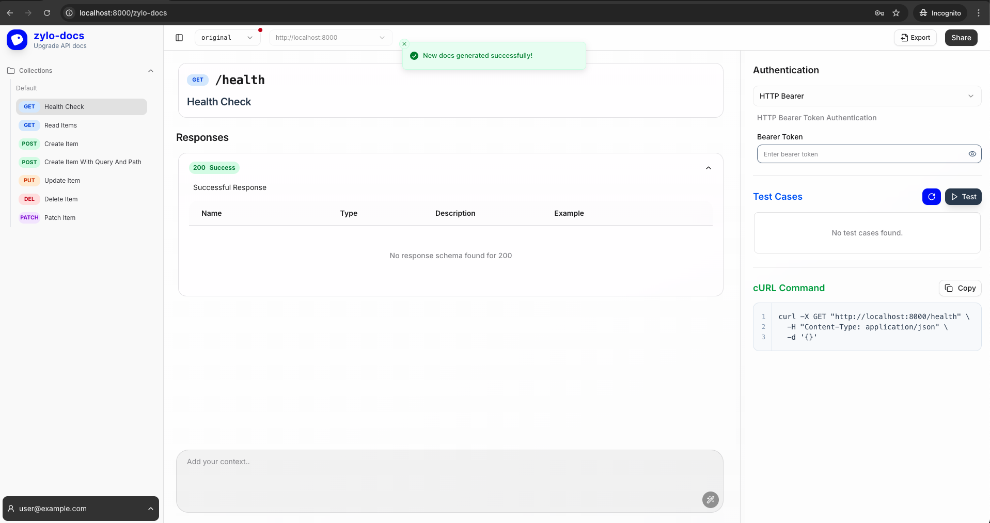
Task: Click the /health endpoint path title
Action: pos(240,80)
